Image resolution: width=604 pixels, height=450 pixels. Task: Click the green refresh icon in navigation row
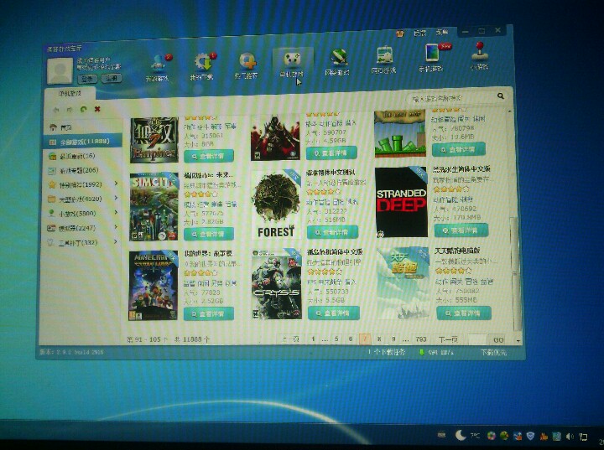click(x=84, y=109)
